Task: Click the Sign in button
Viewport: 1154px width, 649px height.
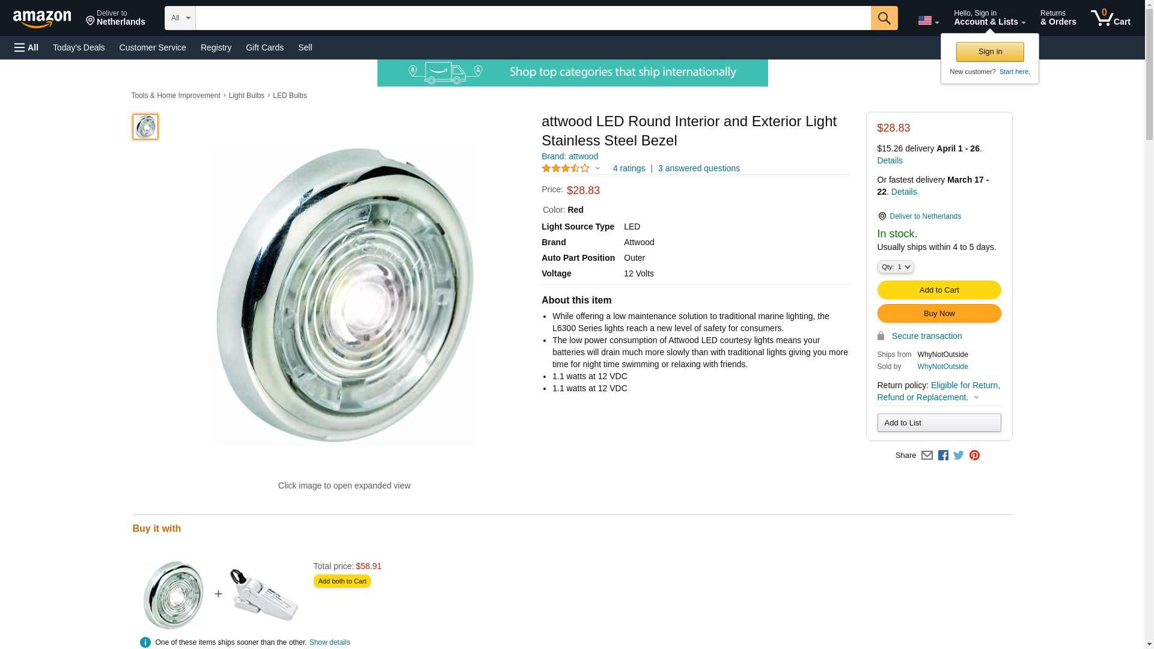Action: 990,52
